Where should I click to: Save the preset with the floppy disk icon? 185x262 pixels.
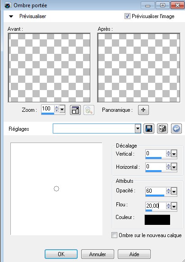149,129
